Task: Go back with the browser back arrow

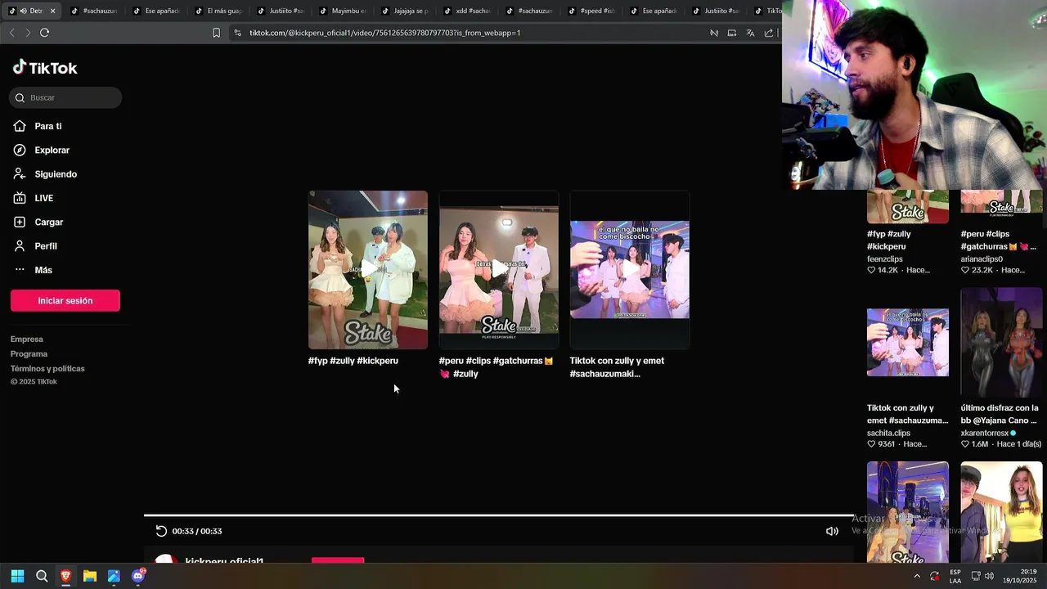Action: [x=11, y=33]
